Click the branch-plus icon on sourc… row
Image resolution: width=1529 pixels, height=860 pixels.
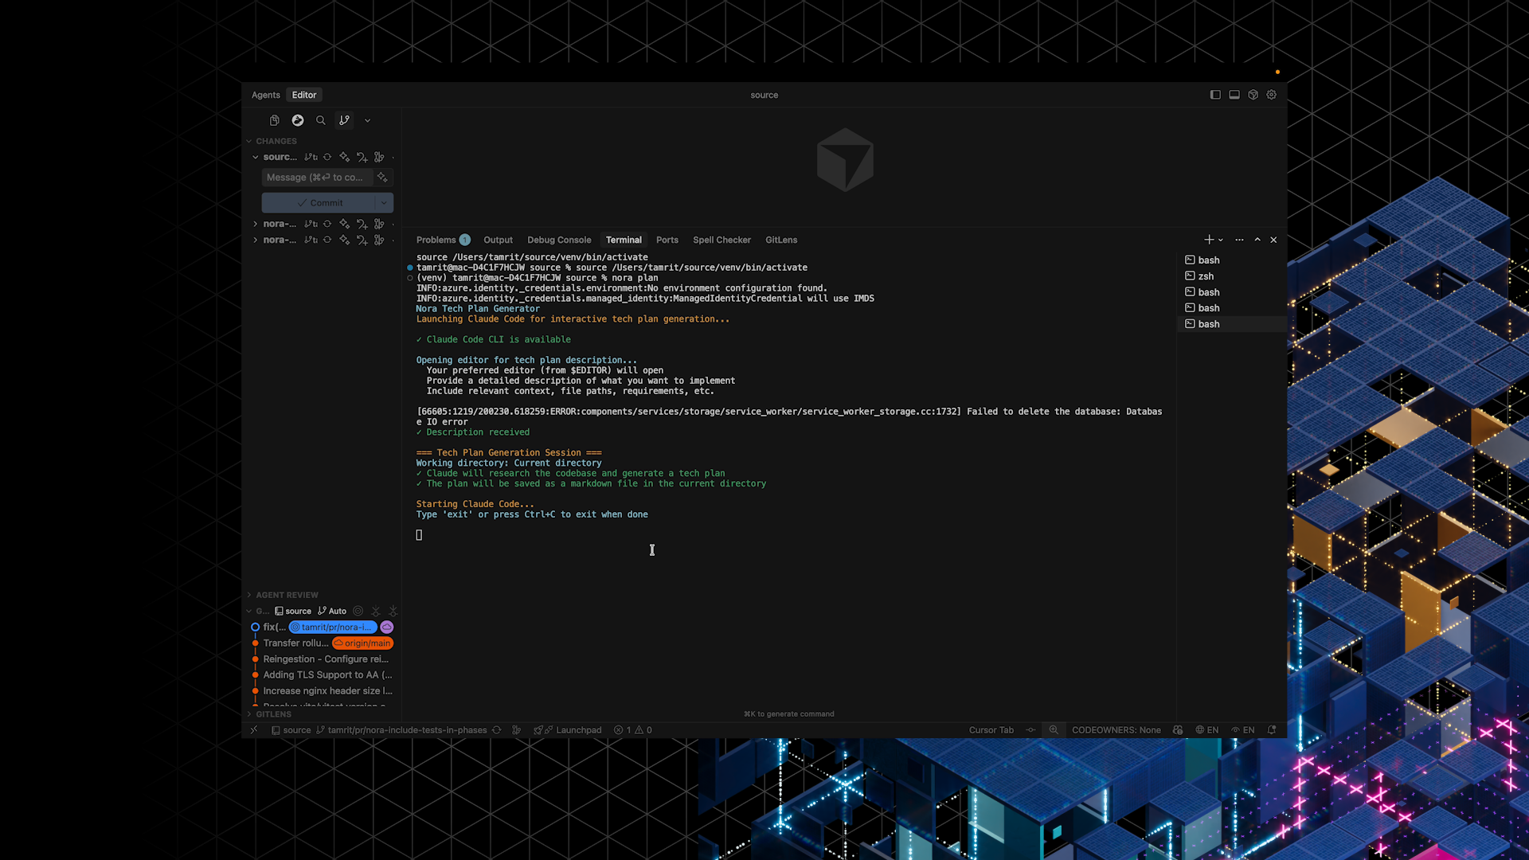[x=362, y=157]
